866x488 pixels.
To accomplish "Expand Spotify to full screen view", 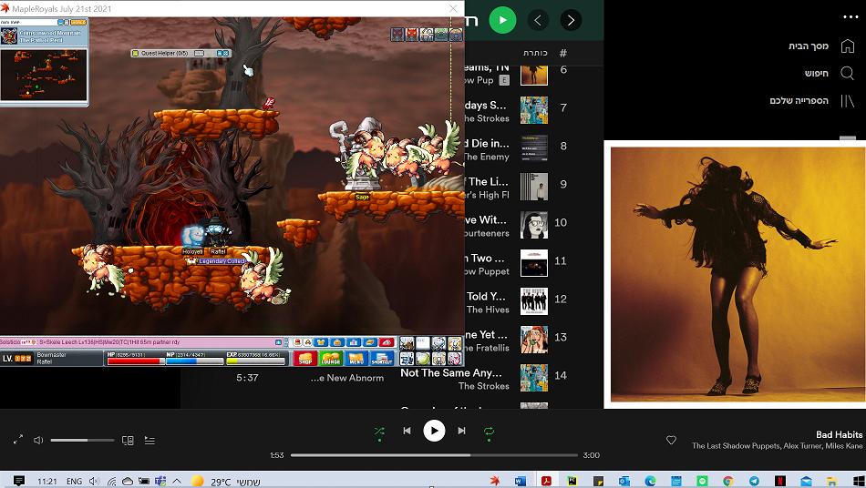I will pos(18,440).
